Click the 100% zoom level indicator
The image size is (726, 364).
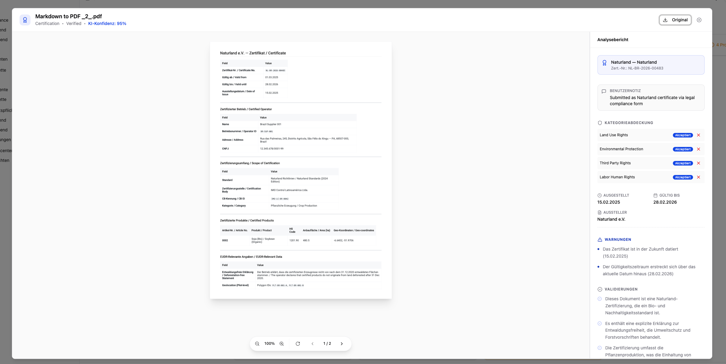click(x=269, y=344)
